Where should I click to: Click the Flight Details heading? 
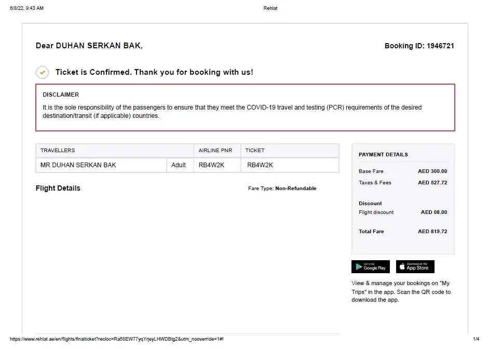click(58, 188)
